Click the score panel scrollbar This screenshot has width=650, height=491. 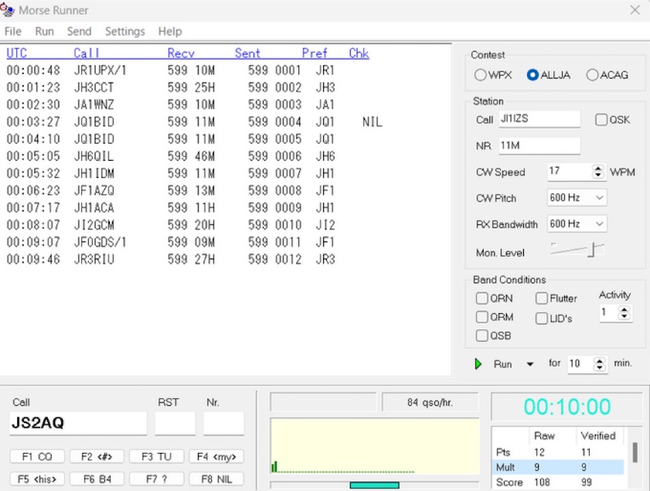pyautogui.click(x=635, y=452)
